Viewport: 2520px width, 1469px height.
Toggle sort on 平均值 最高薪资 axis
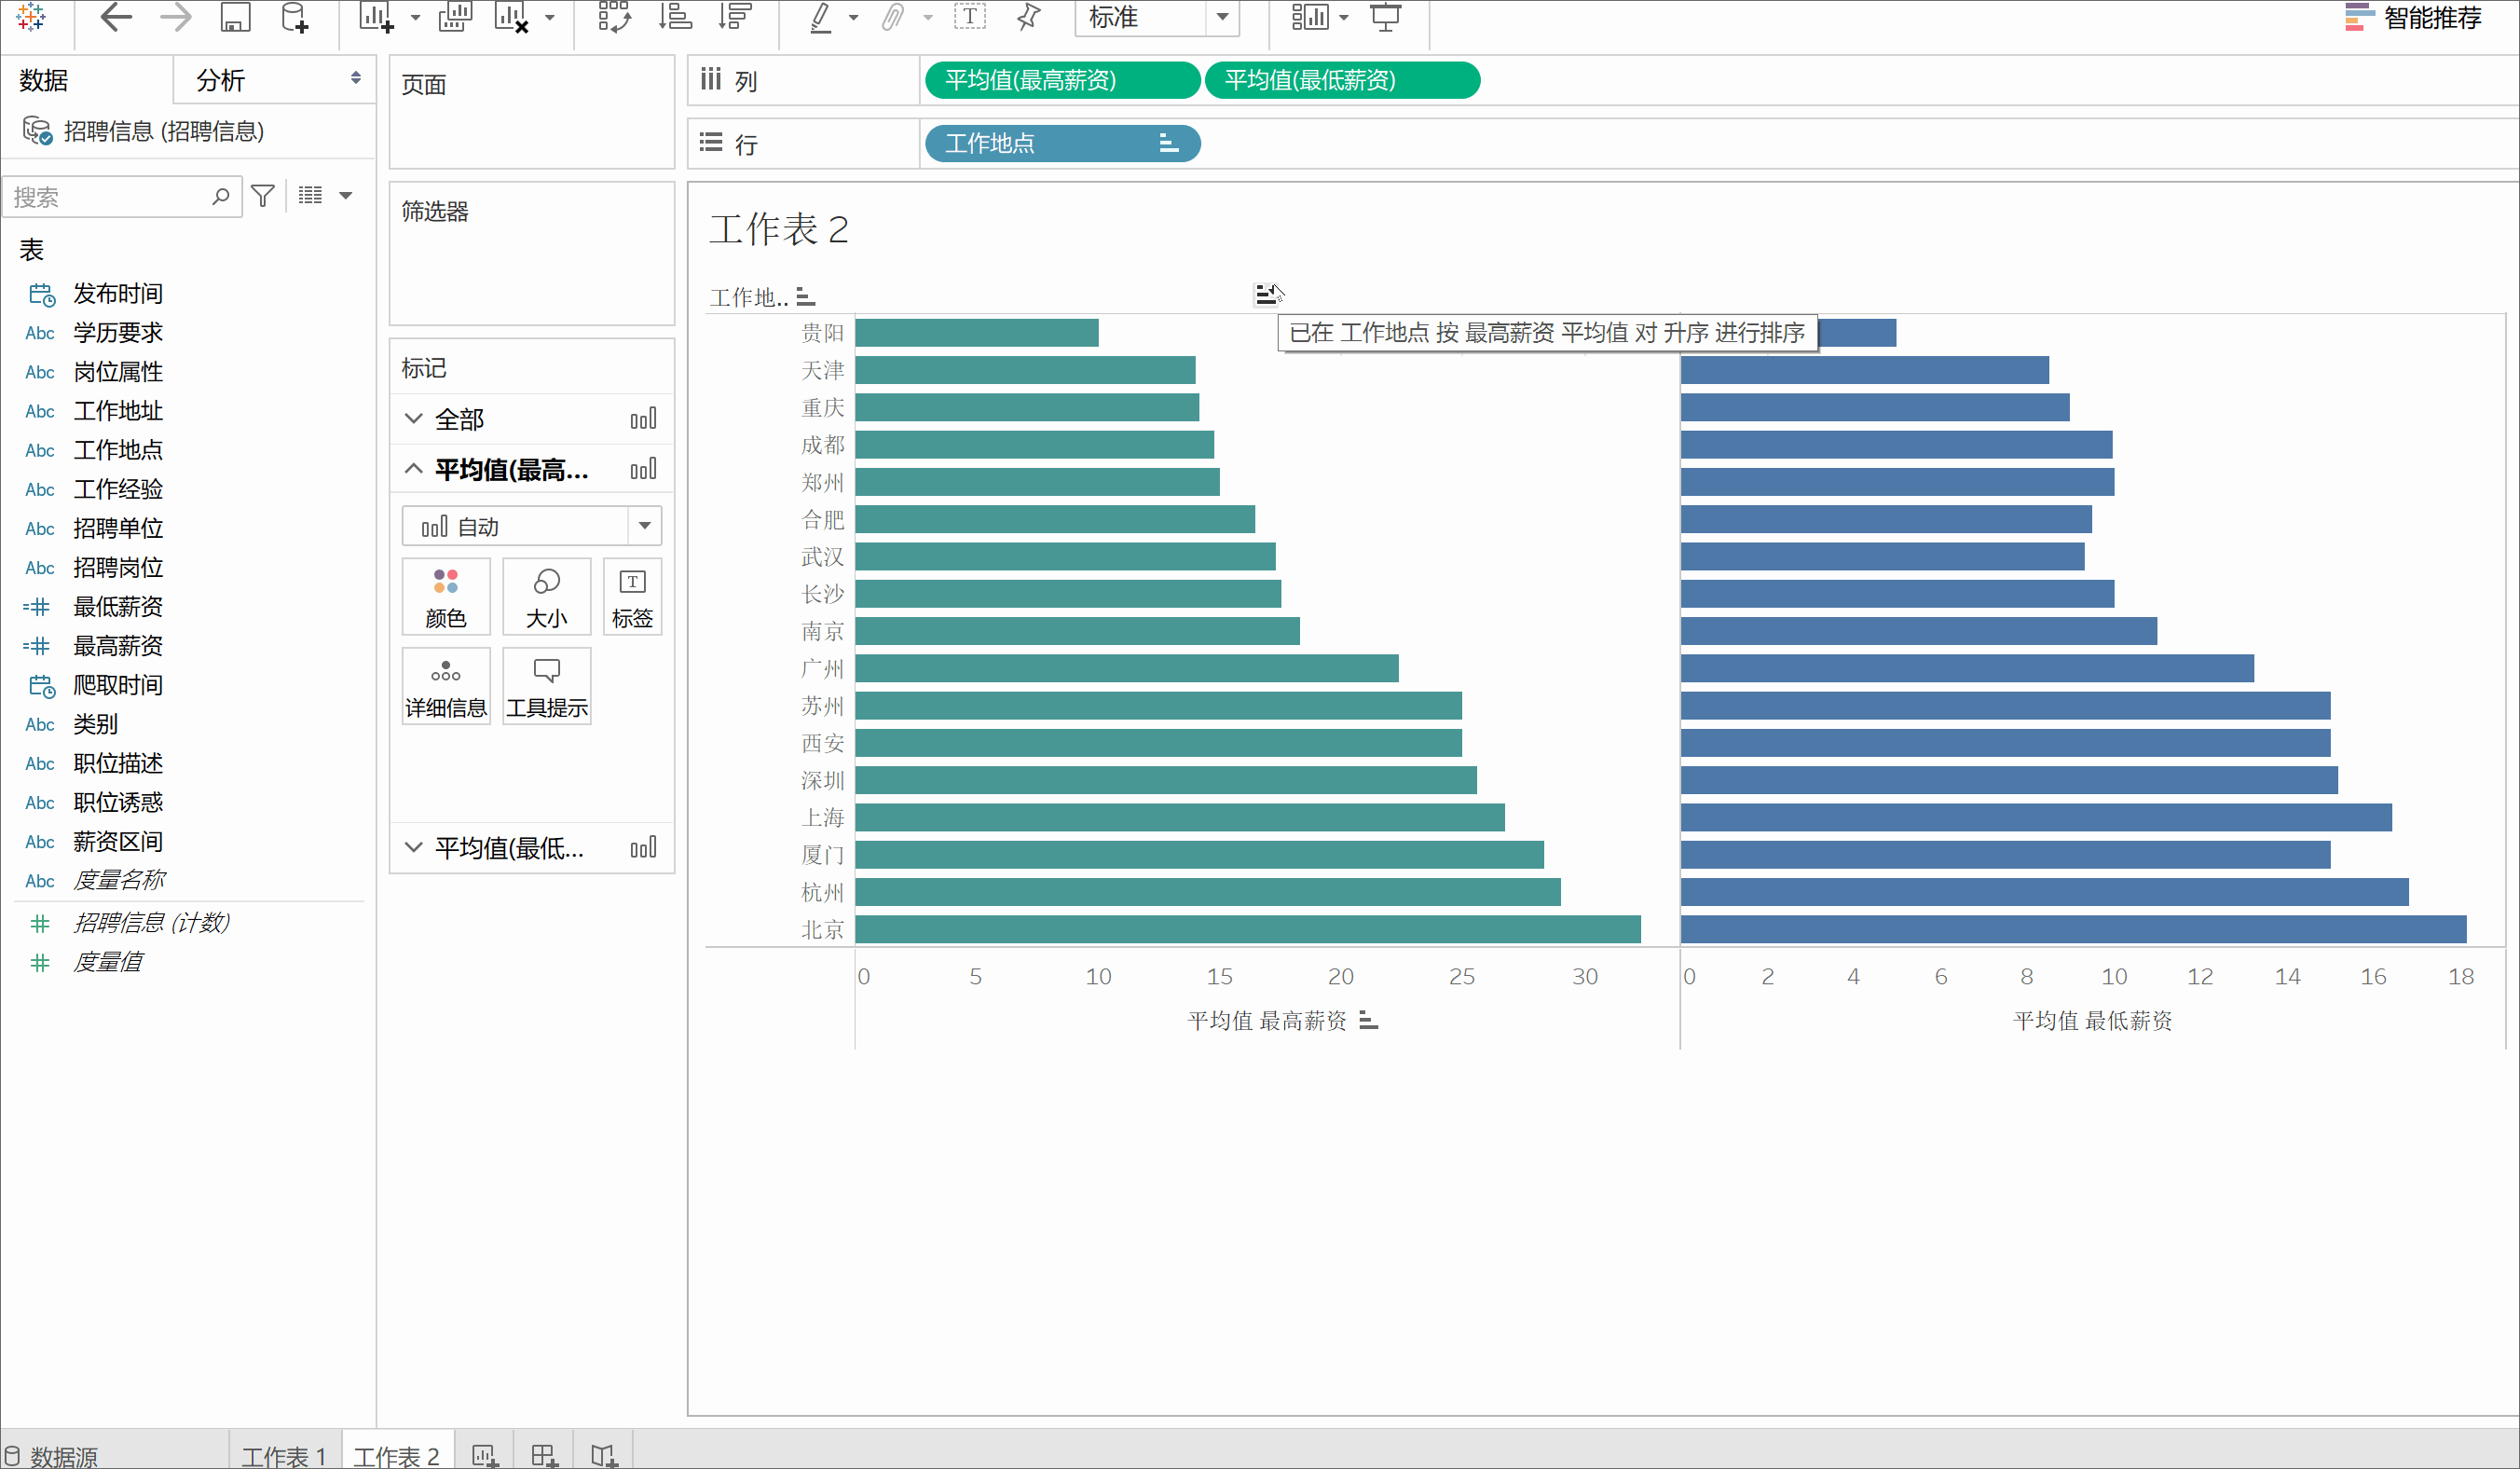click(x=1369, y=1021)
